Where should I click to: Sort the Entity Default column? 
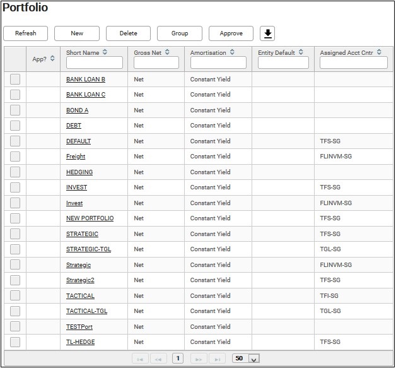point(301,52)
